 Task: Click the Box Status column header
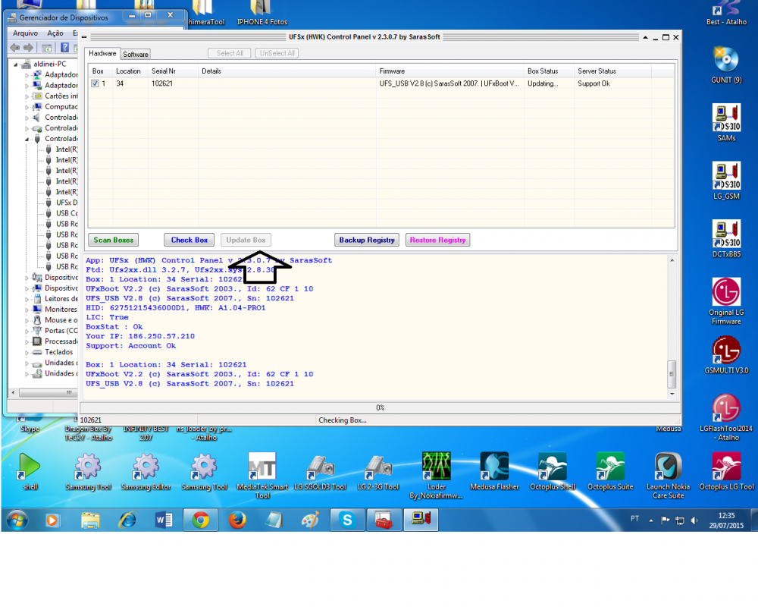[x=549, y=71]
